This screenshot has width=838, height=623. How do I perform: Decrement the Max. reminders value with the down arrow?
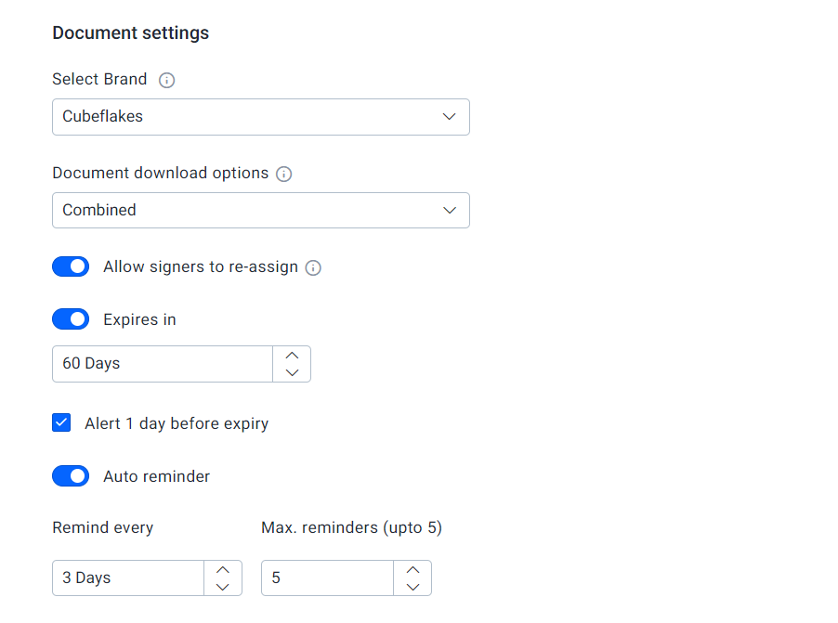[x=412, y=587]
